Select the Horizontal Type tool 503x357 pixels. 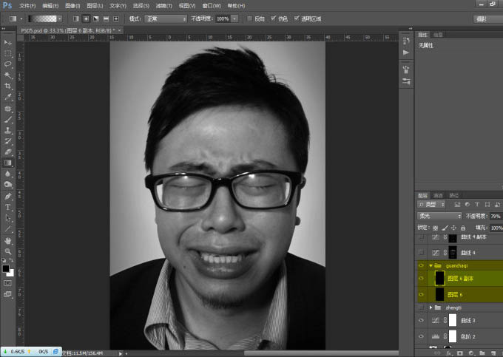[8, 208]
